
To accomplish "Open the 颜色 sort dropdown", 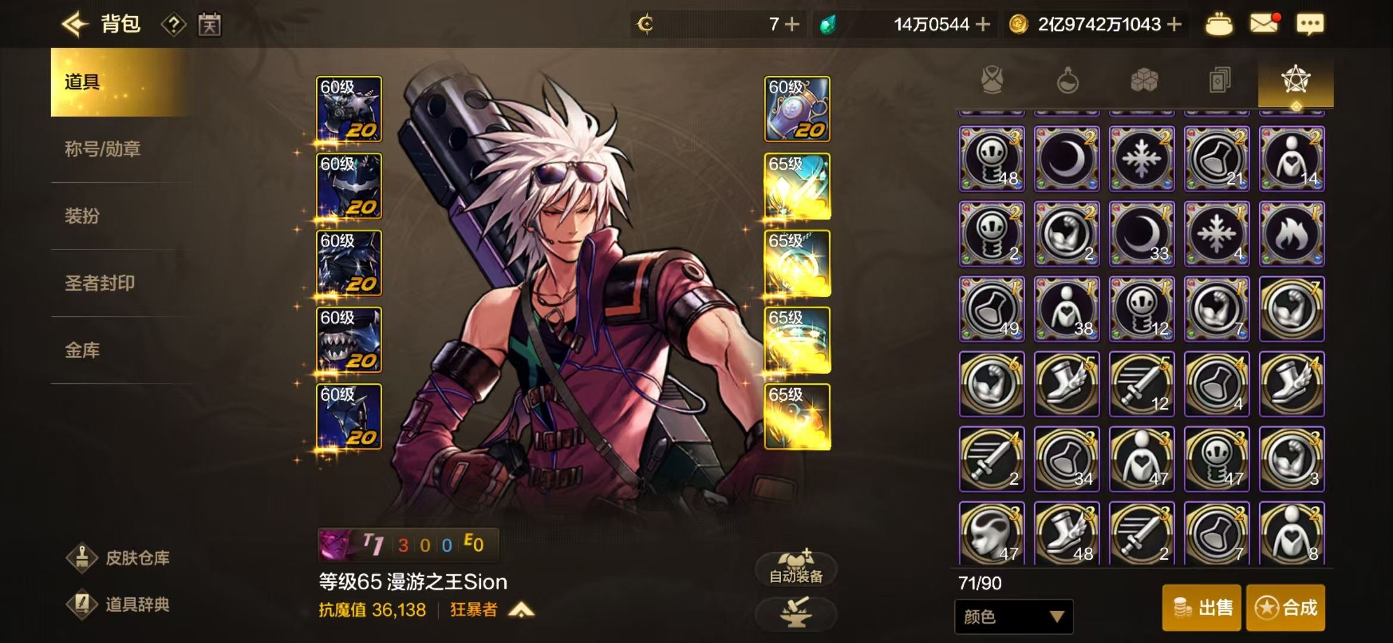I will coord(1014,616).
